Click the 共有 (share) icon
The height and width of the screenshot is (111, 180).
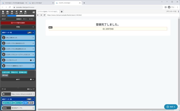click(x=16, y=12)
